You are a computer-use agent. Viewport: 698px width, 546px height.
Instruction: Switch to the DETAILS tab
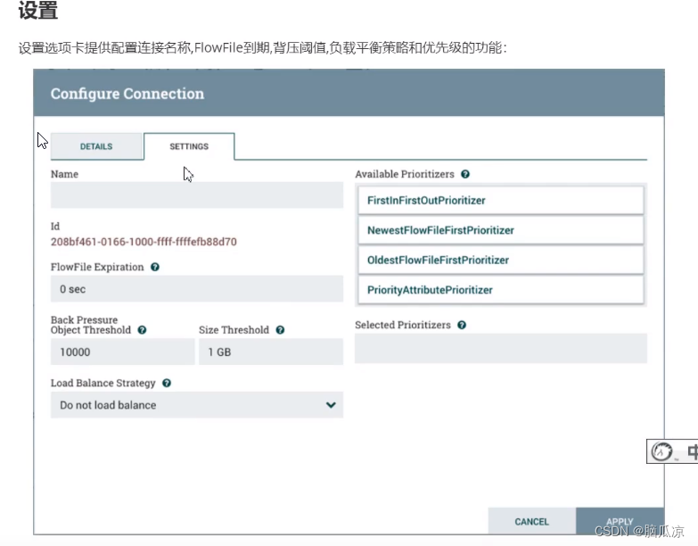point(96,146)
